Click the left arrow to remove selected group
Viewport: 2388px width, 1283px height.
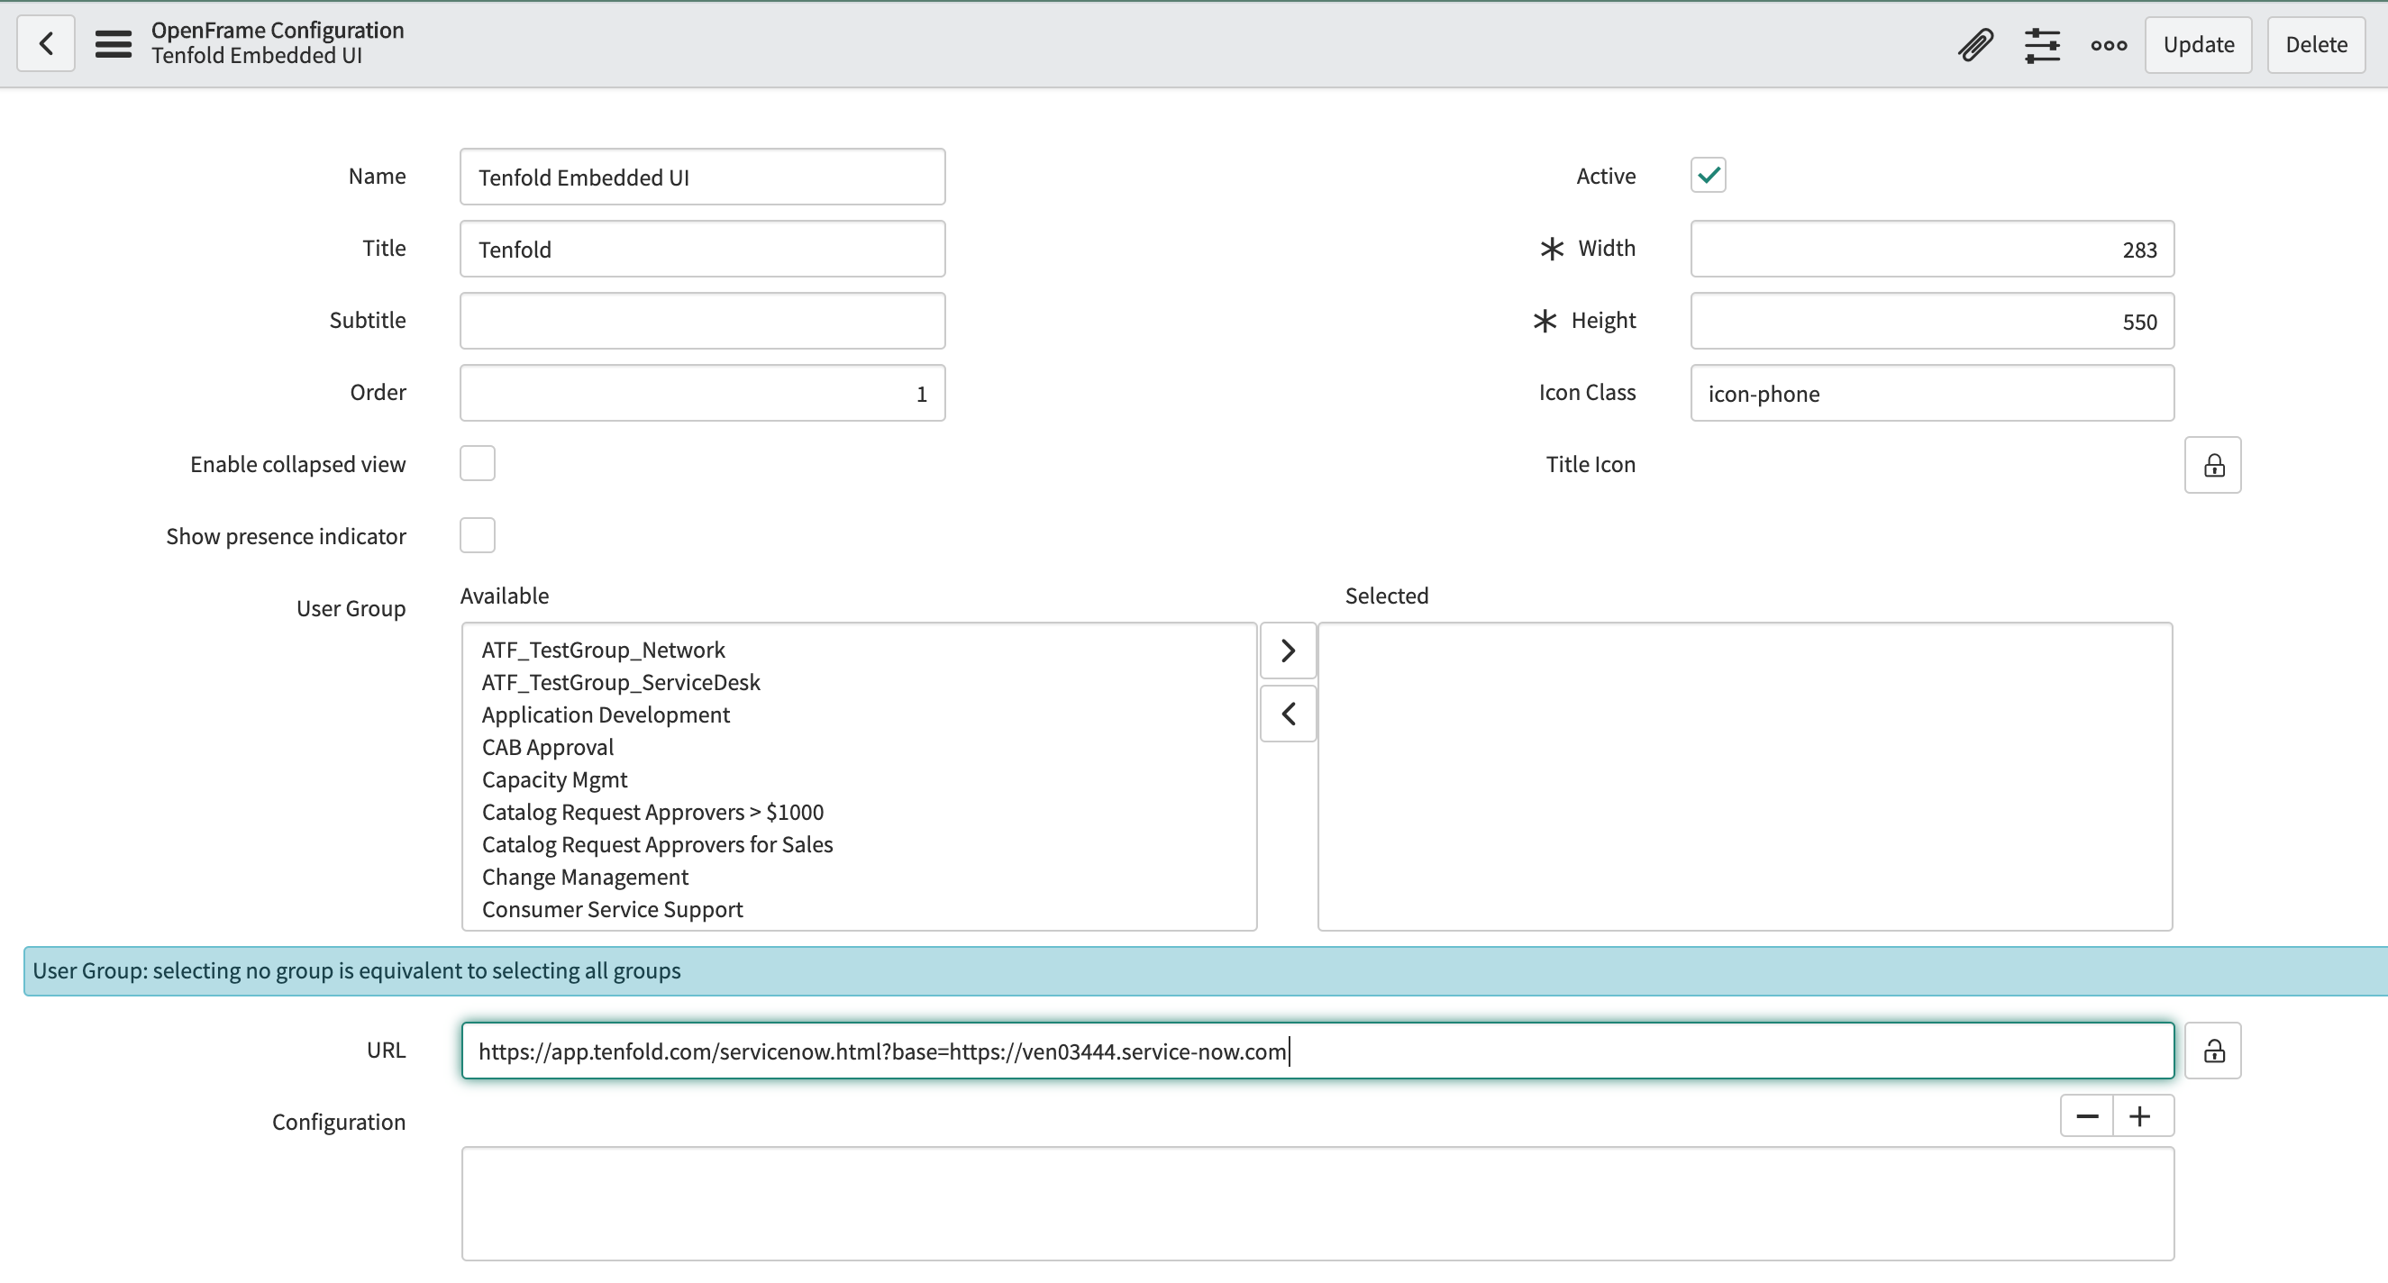(1287, 713)
